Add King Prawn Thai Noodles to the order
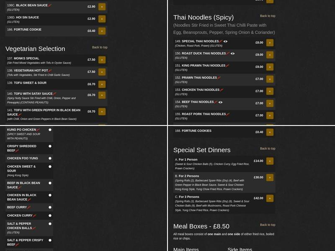The width and height of the screenshot is (335, 251). pyautogui.click(x=270, y=67)
